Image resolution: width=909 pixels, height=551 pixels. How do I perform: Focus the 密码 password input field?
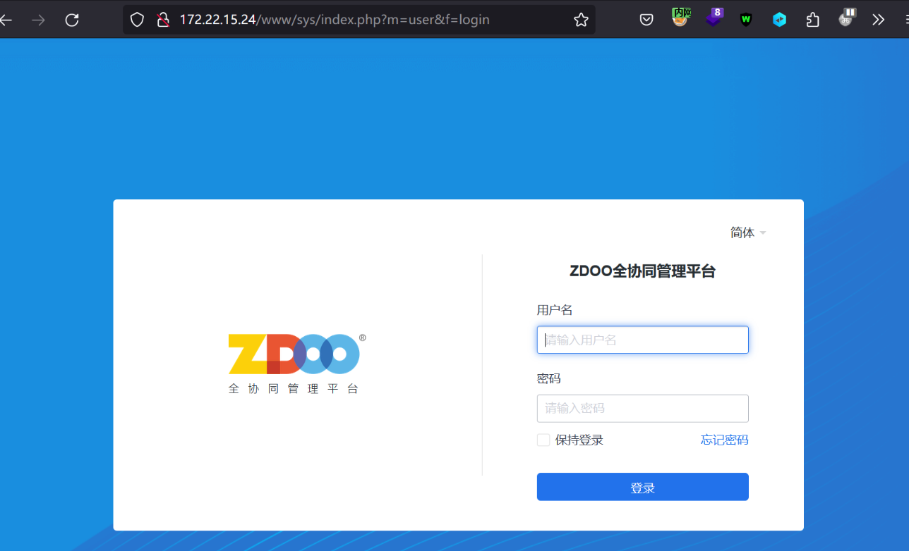tap(642, 409)
